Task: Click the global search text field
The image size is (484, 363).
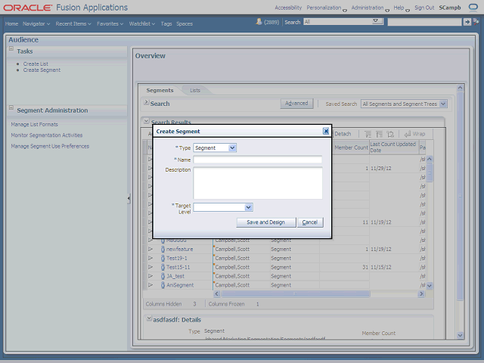Action: click(424, 22)
